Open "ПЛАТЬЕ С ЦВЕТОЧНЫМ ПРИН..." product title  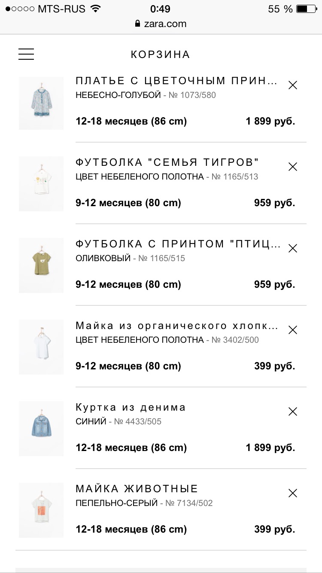(176, 81)
